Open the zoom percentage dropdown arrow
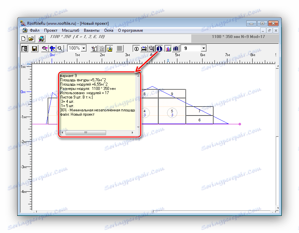 point(84,48)
